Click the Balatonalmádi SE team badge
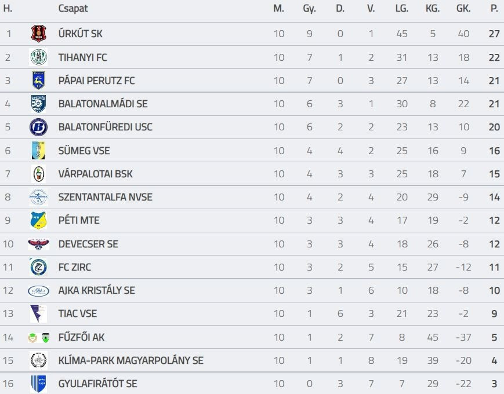Screen dimensions: 504x394 pyautogui.click(x=38, y=104)
